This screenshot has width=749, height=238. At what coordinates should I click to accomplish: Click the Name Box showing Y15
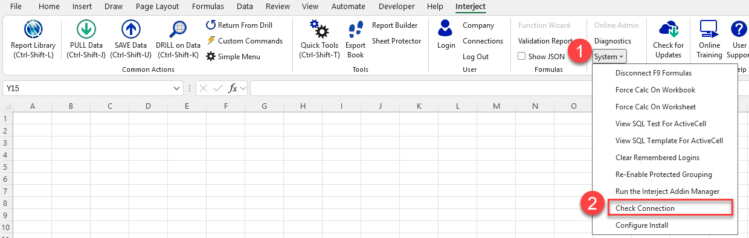click(x=87, y=88)
